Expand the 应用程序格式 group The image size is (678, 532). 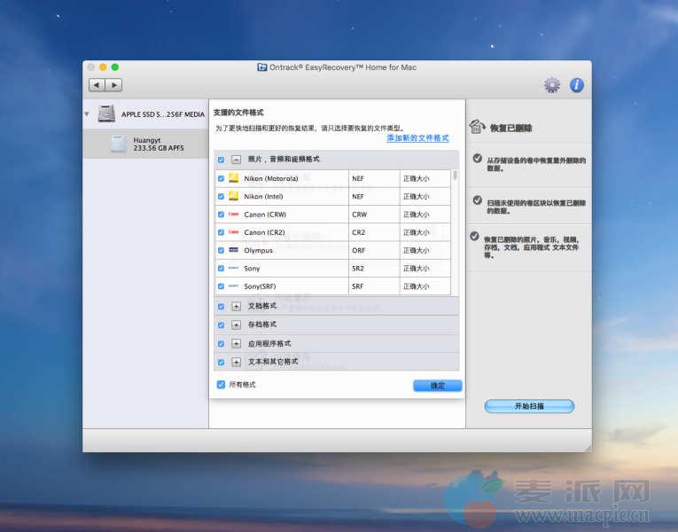pyautogui.click(x=237, y=343)
